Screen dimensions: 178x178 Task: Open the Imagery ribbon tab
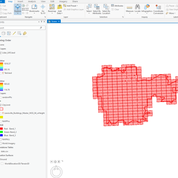(63, 1)
